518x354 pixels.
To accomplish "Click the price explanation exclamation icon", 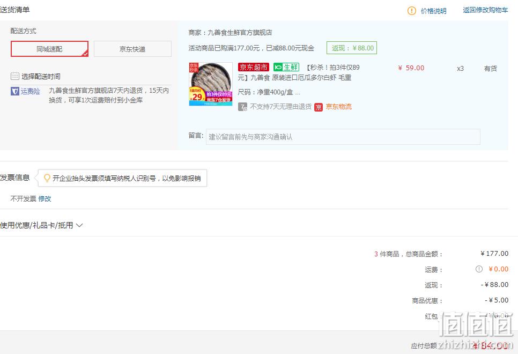I will point(412,11).
